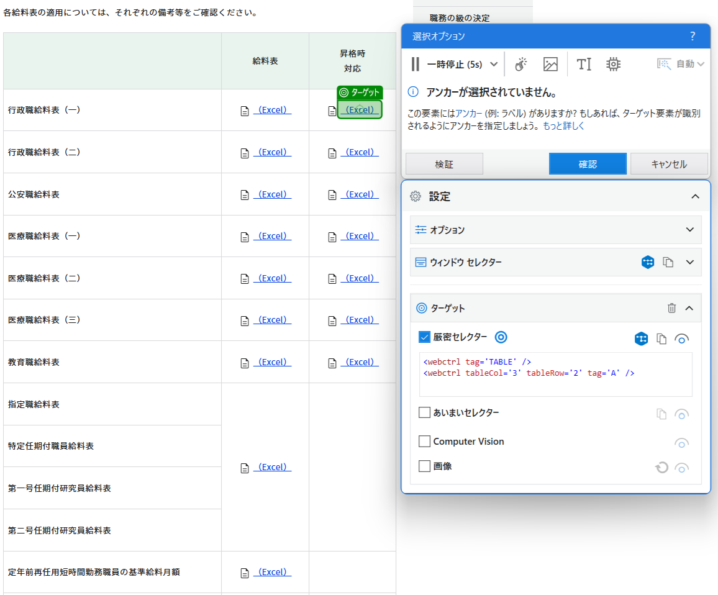Open the 一時停止 (5s) dropdown arrow
Image resolution: width=718 pixels, height=595 pixels.
[x=494, y=64]
